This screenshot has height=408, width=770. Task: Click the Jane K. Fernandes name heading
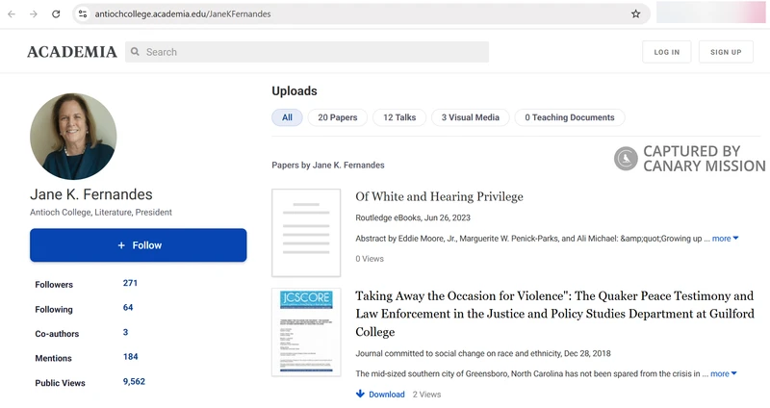coord(90,194)
